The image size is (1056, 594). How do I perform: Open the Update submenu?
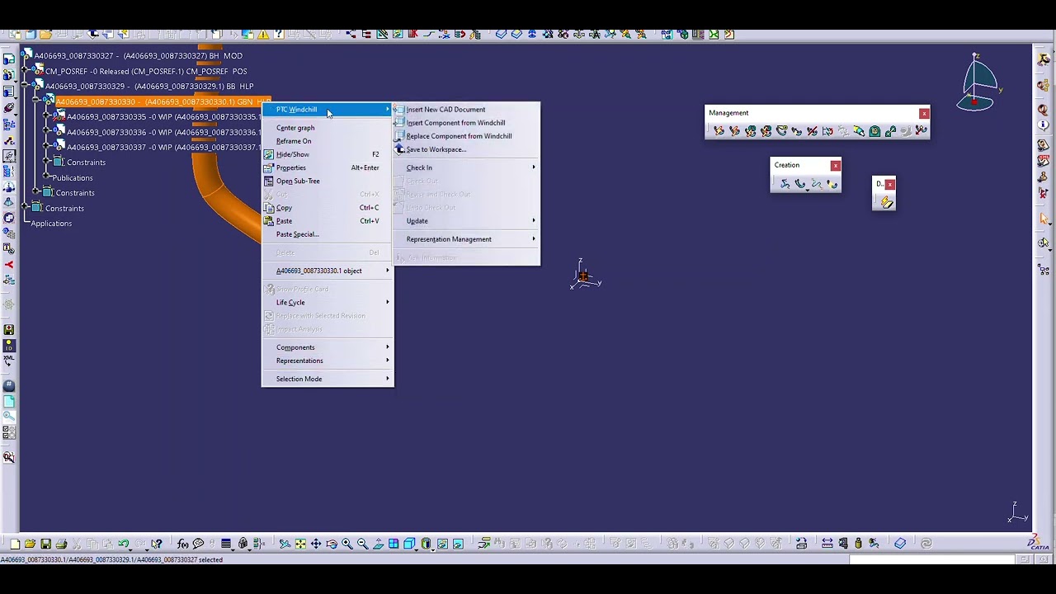[466, 221]
